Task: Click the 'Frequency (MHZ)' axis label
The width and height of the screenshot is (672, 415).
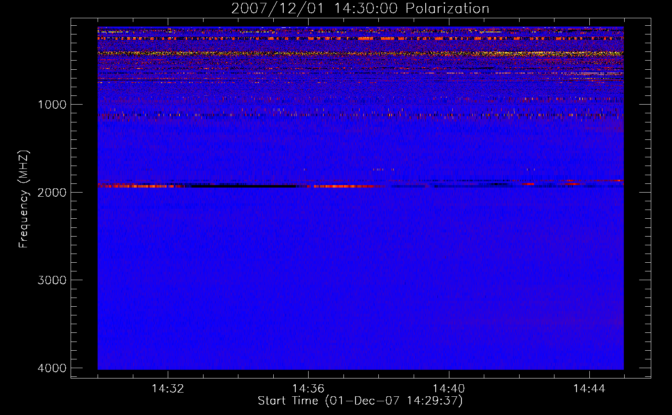Action: 24,199
